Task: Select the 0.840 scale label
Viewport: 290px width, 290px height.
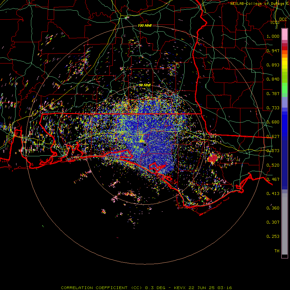Action: (273, 79)
